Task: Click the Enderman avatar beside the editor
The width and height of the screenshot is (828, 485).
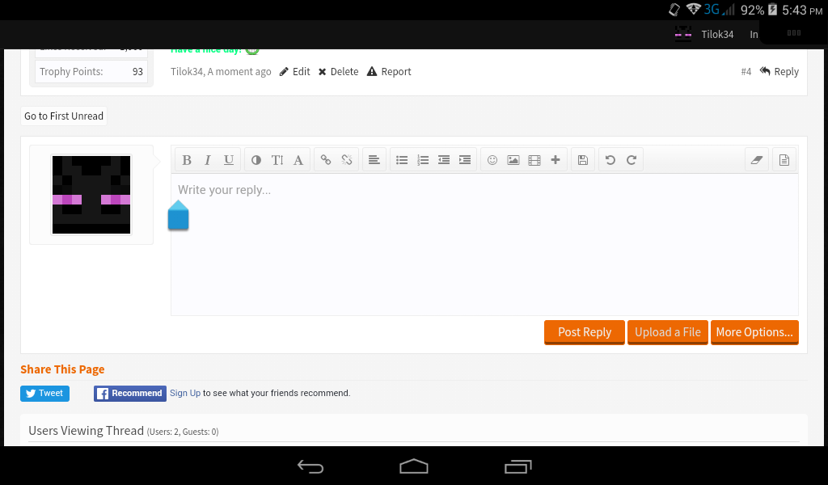Action: coord(91,195)
